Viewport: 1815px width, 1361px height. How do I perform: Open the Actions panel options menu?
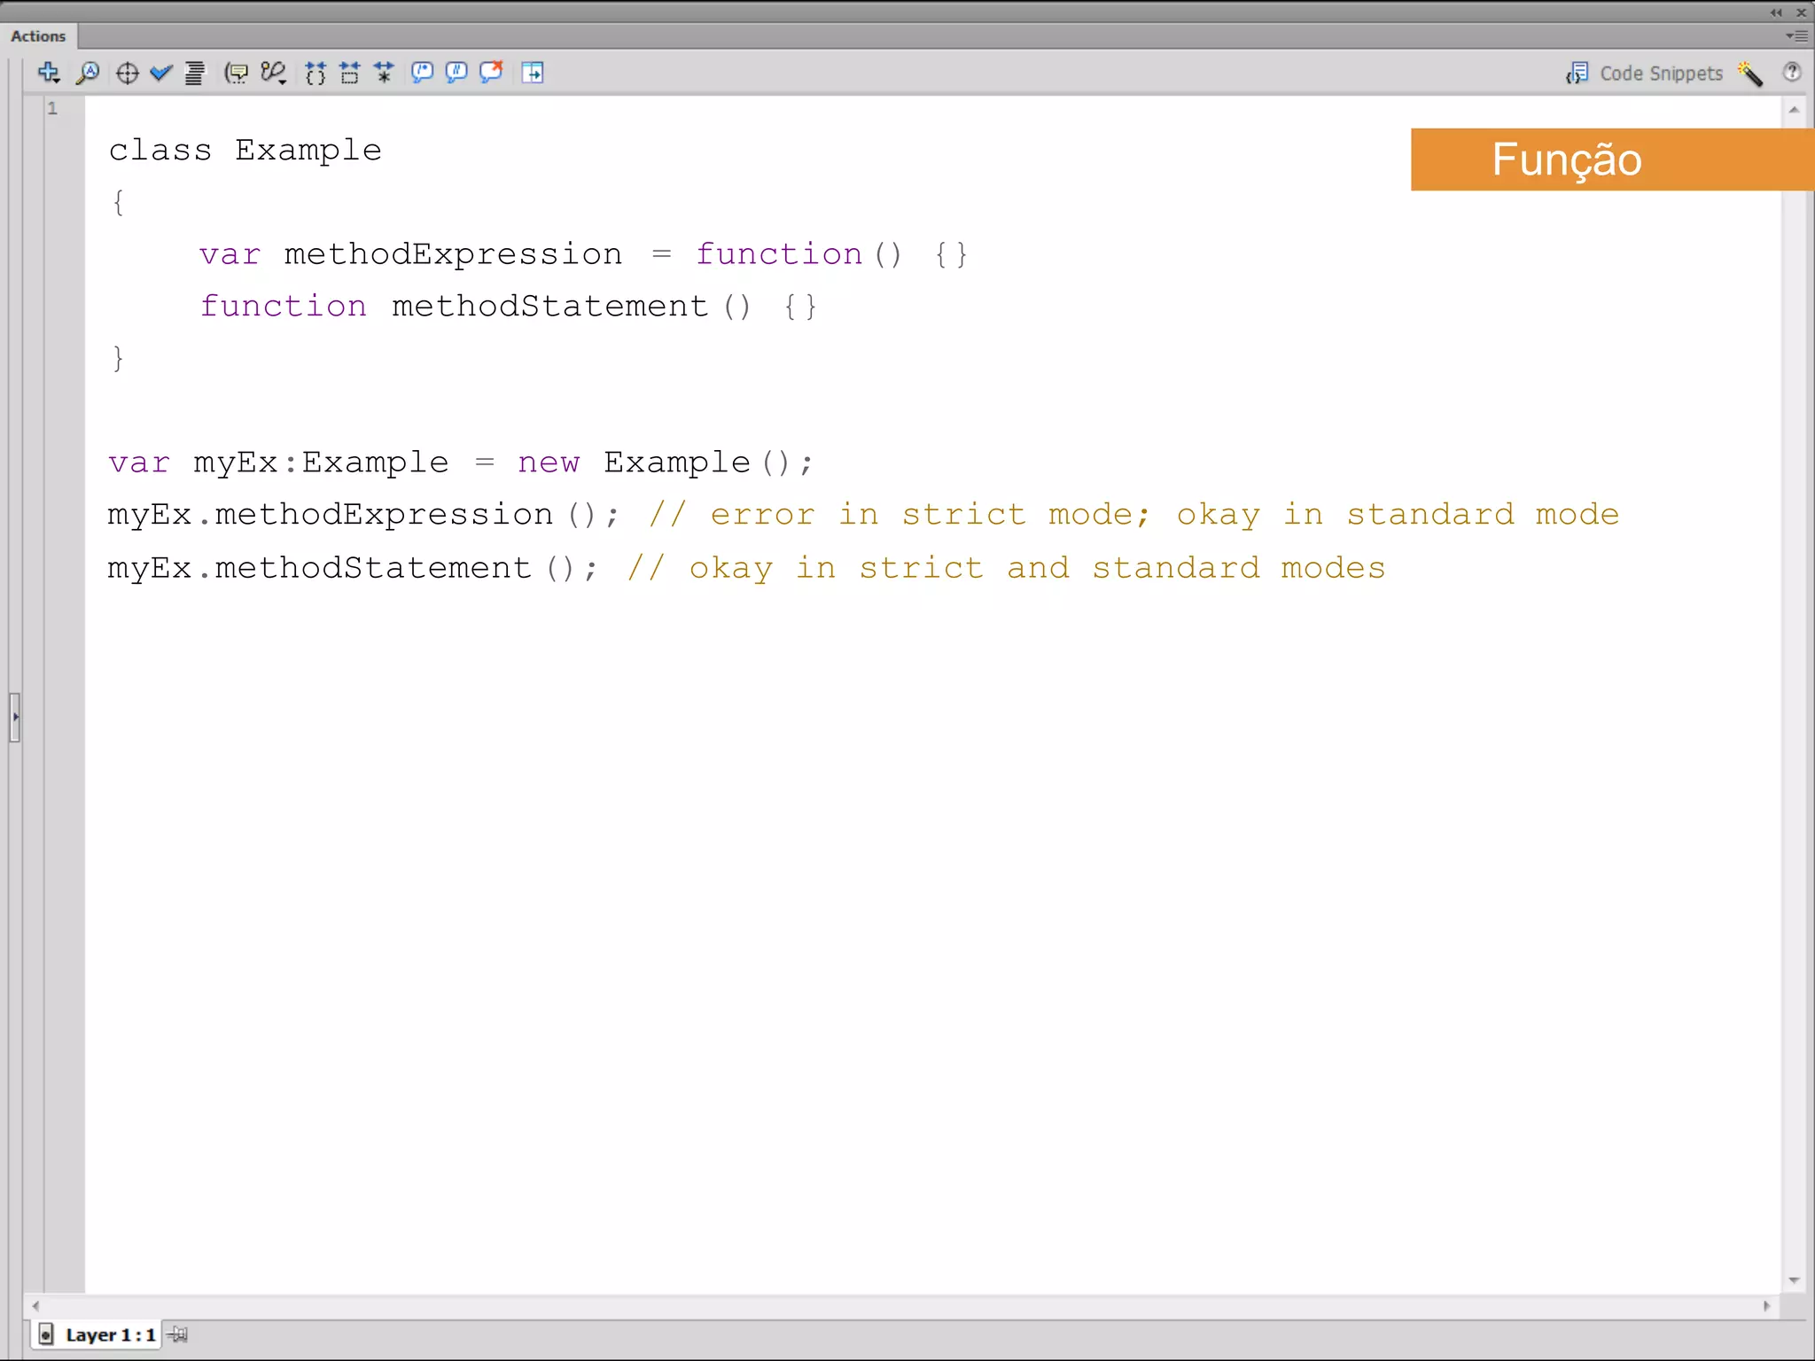1796,36
